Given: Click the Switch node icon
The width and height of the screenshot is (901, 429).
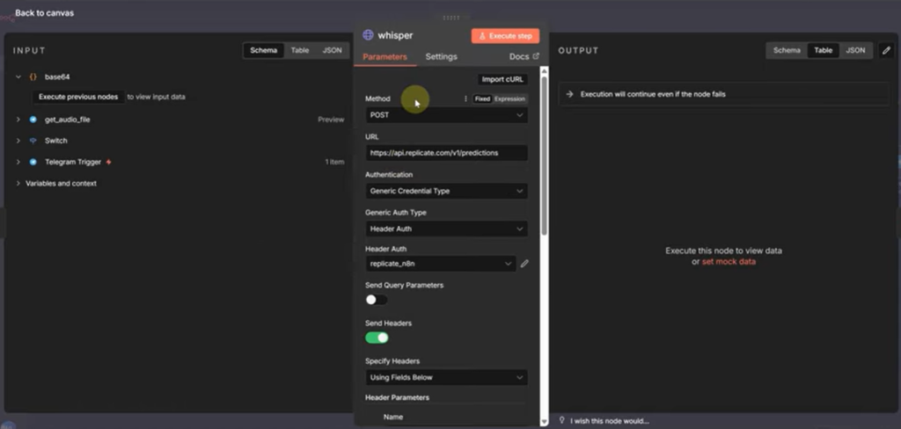Looking at the screenshot, I should click(x=33, y=141).
